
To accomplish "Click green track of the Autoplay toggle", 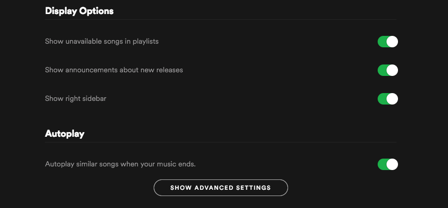I will pos(382,164).
